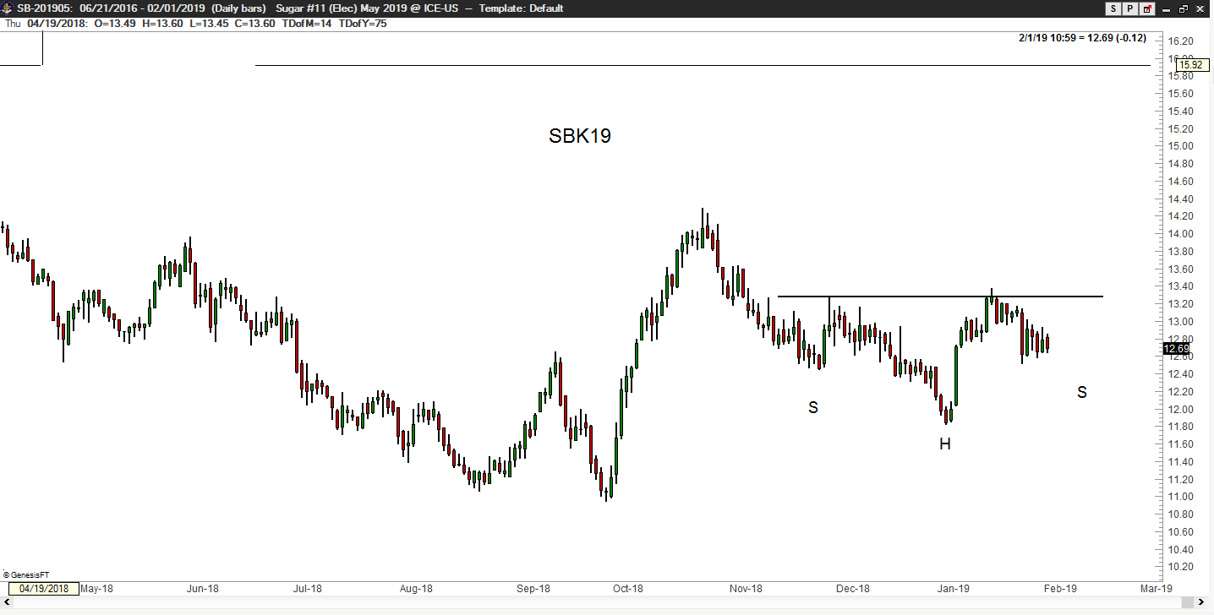
Task: Click the '(Daily bars)' title text
Action: click(239, 8)
